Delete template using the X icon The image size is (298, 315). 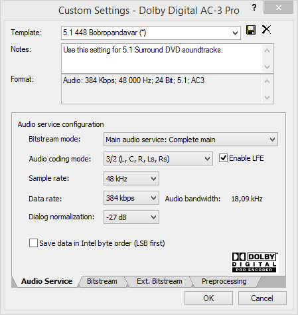pyautogui.click(x=266, y=29)
